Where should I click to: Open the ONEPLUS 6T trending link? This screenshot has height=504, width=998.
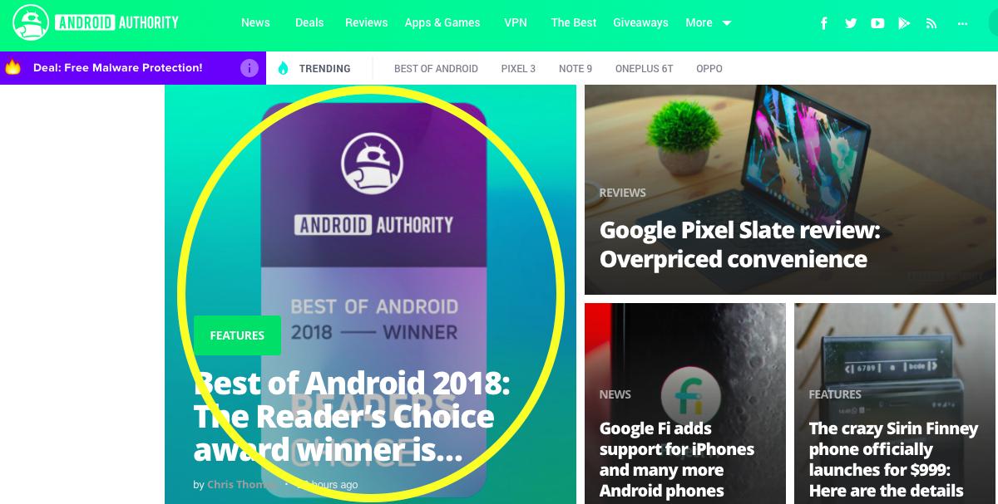(645, 68)
